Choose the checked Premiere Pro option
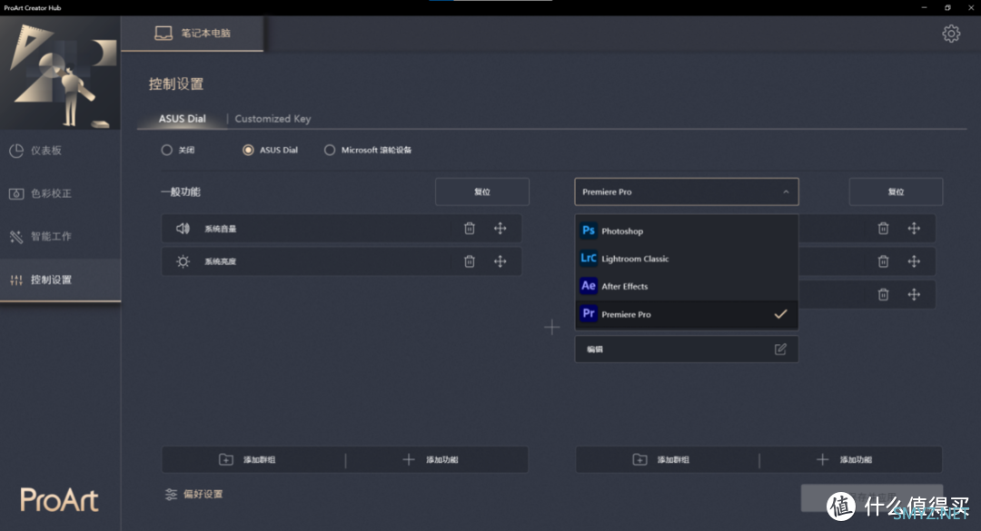This screenshot has width=981, height=531. (x=687, y=314)
